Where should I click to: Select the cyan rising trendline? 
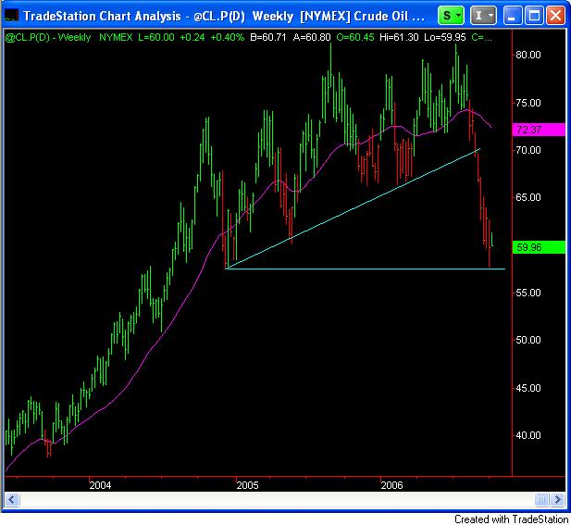(x=354, y=208)
